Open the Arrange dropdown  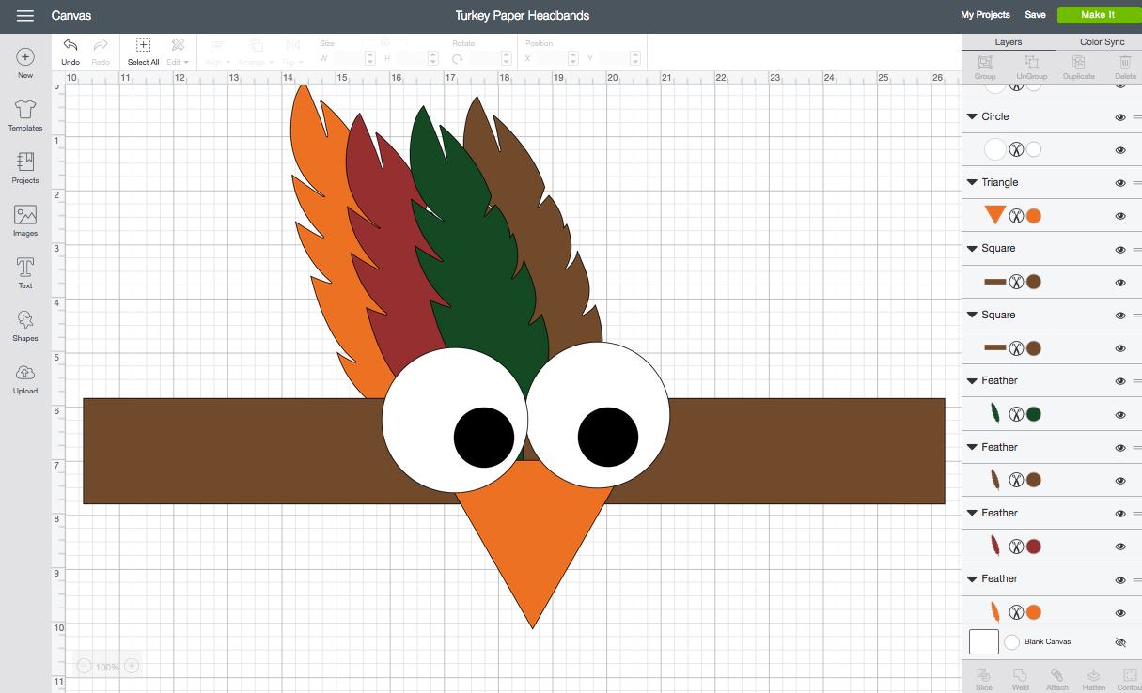[x=256, y=51]
